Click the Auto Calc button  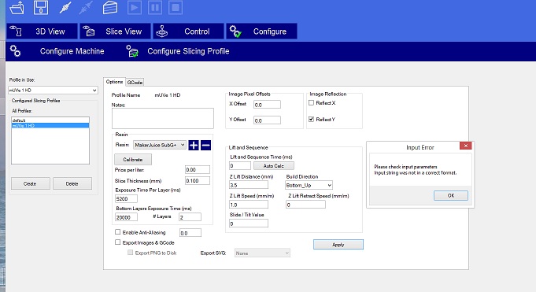pos(273,166)
